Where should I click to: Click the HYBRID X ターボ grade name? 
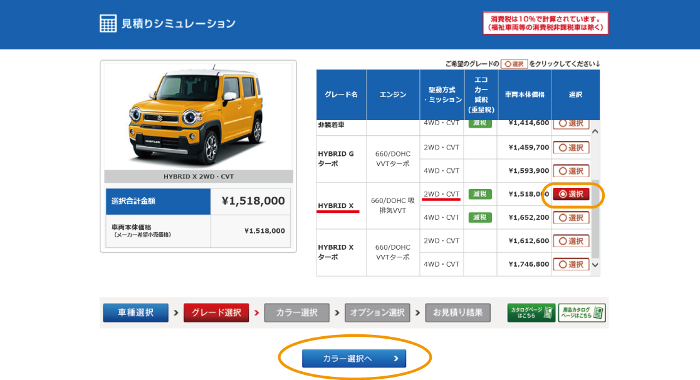coord(341,252)
